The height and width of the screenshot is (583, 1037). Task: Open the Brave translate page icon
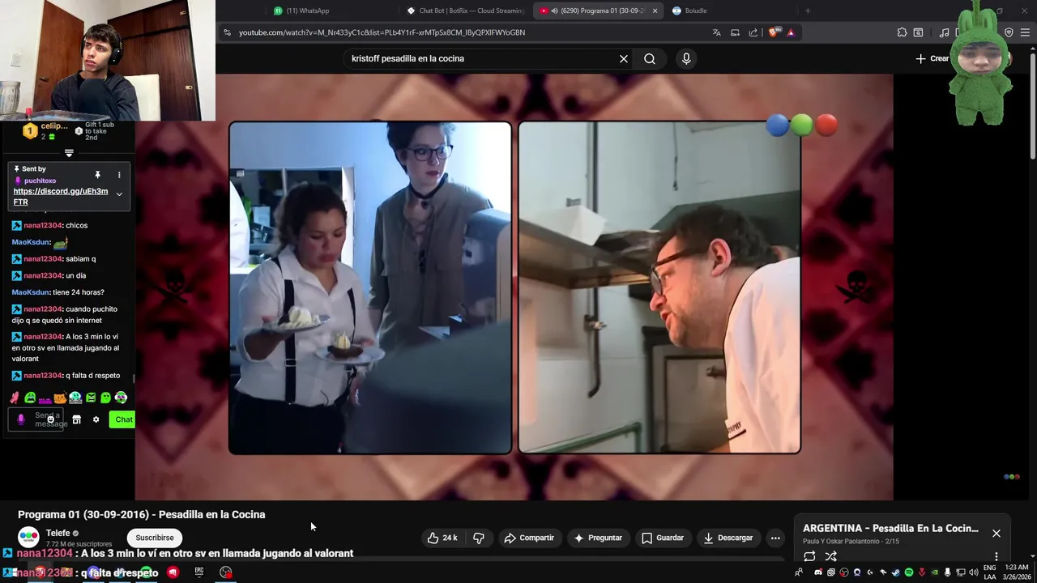click(716, 32)
